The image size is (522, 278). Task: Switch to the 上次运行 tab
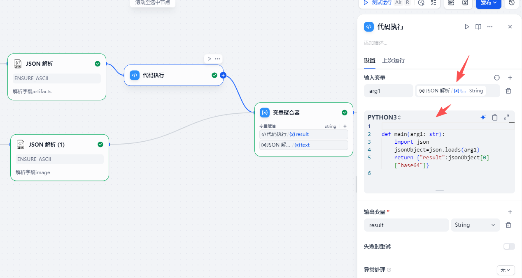tap(394, 60)
